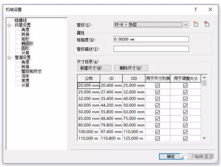Screen dimensions: 221x167
Task: Toggle 用于尺寸列表 checkbox for 25.000 mm row
Action: point(157,92)
